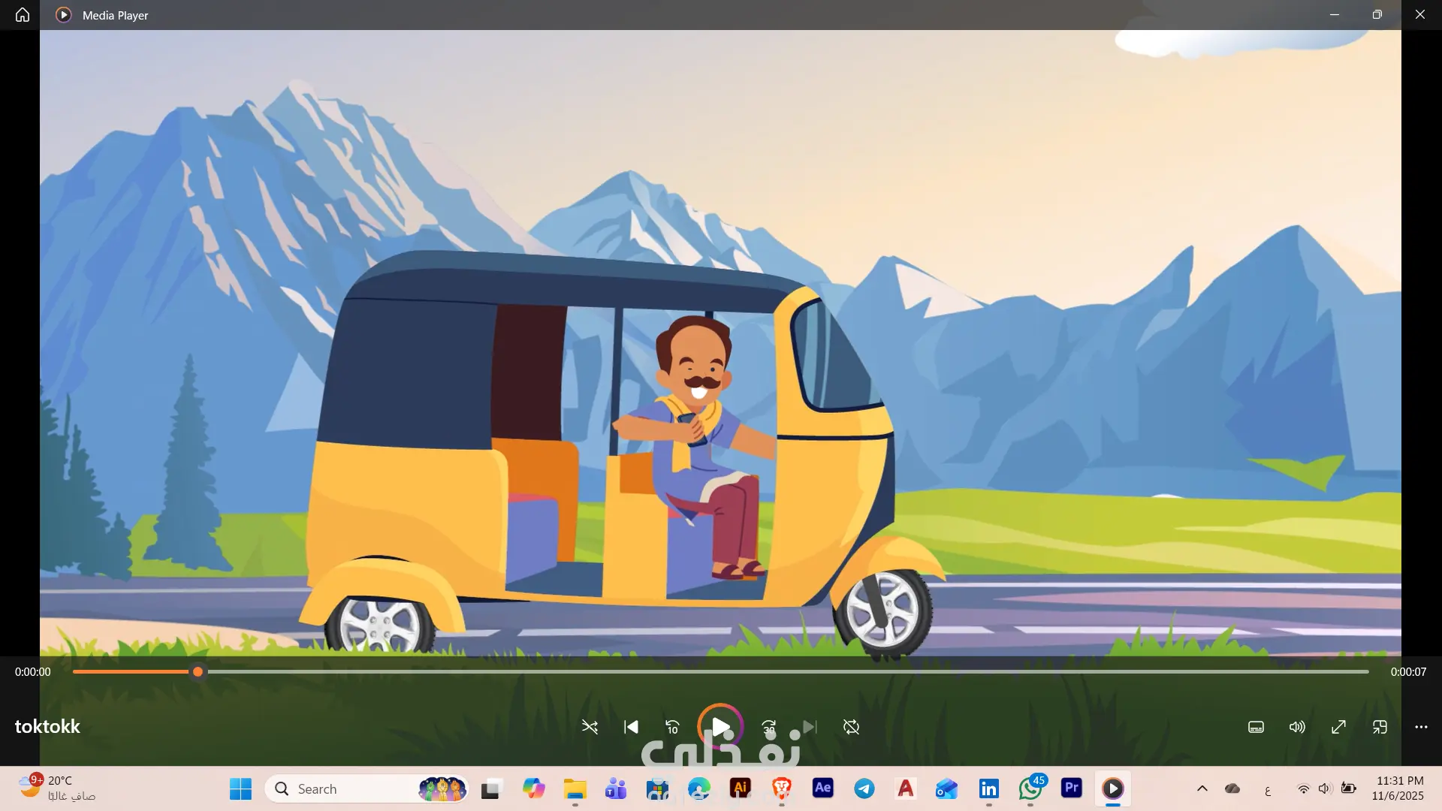Viewport: 1442px width, 811px height.
Task: Enter full screen view
Action: (1338, 727)
